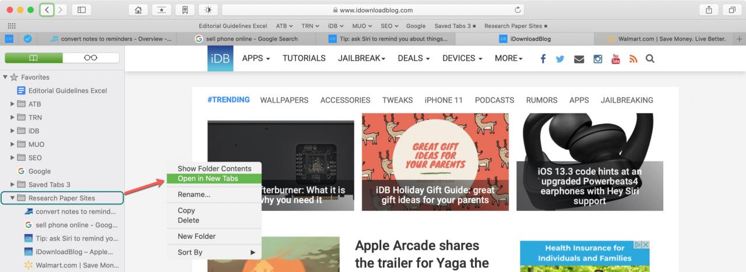This screenshot has width=746, height=272.
Task: Open the RSS feed icon
Action: click(634, 59)
